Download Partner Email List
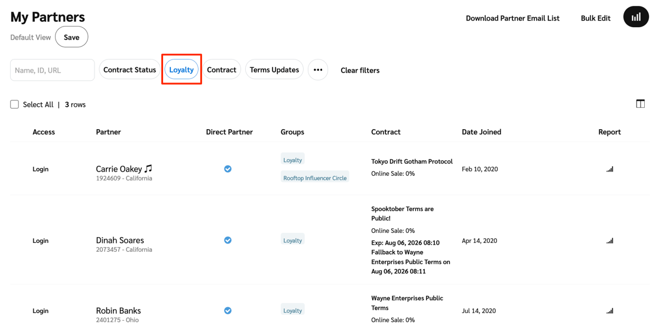This screenshot has width=656, height=332. pyautogui.click(x=512, y=18)
